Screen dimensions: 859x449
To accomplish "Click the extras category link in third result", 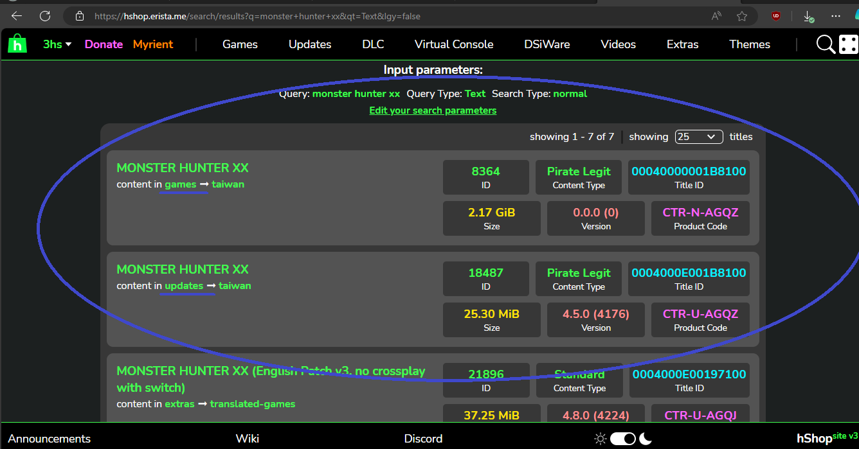I will 179,404.
